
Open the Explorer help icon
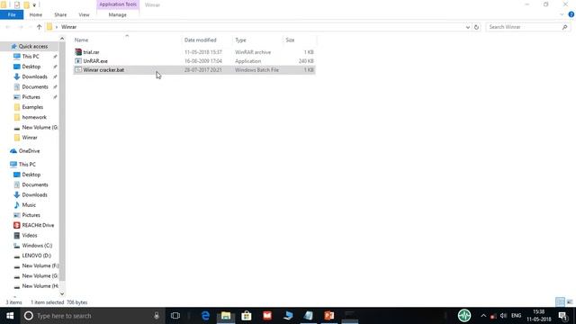point(571,14)
